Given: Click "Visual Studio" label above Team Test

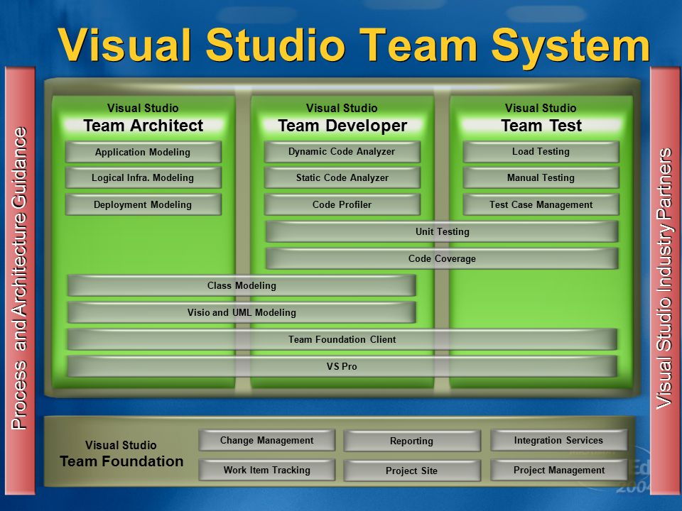Looking at the screenshot, I should pos(540,108).
